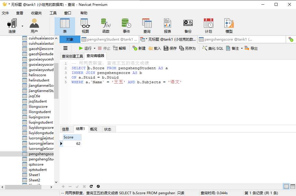Open the hamburger menu in query toolbar

coord(65,48)
